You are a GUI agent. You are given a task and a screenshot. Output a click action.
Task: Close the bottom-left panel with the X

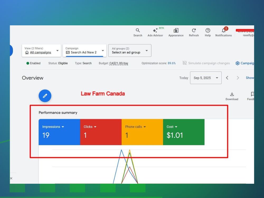click(x=11, y=178)
